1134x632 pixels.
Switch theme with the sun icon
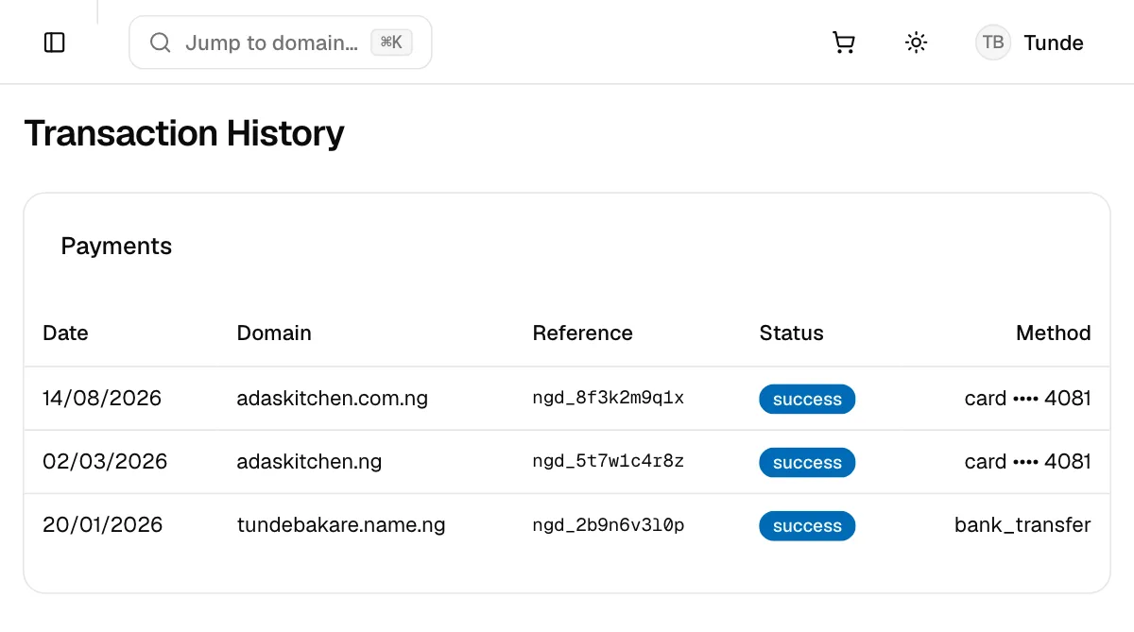(x=916, y=43)
